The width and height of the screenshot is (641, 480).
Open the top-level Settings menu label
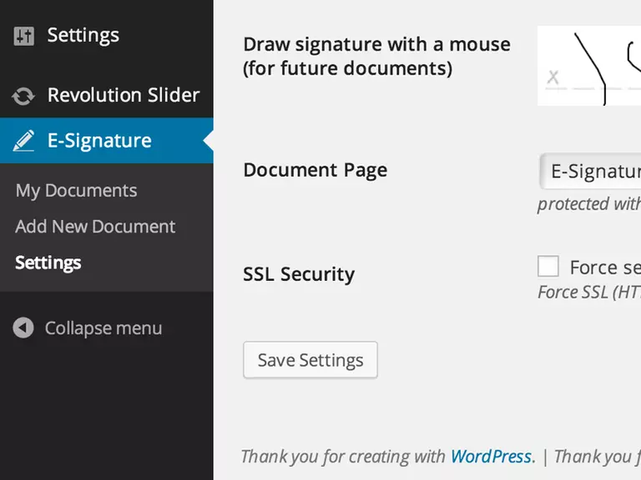tap(83, 35)
